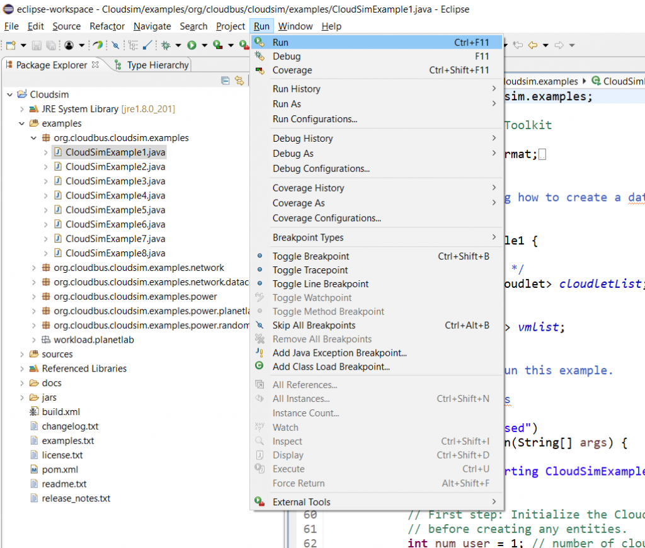This screenshot has width=645, height=548.
Task: Click the Save All toolbar icon
Action: pos(51,45)
